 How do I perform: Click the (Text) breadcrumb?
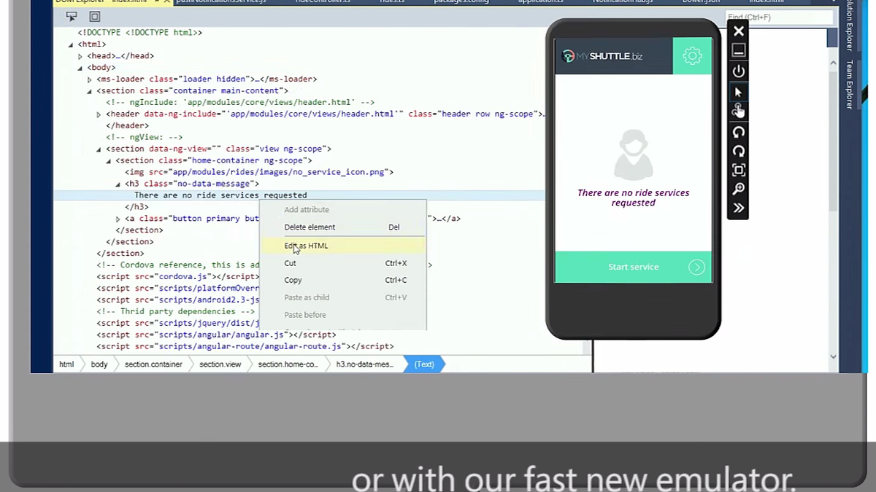coord(424,364)
